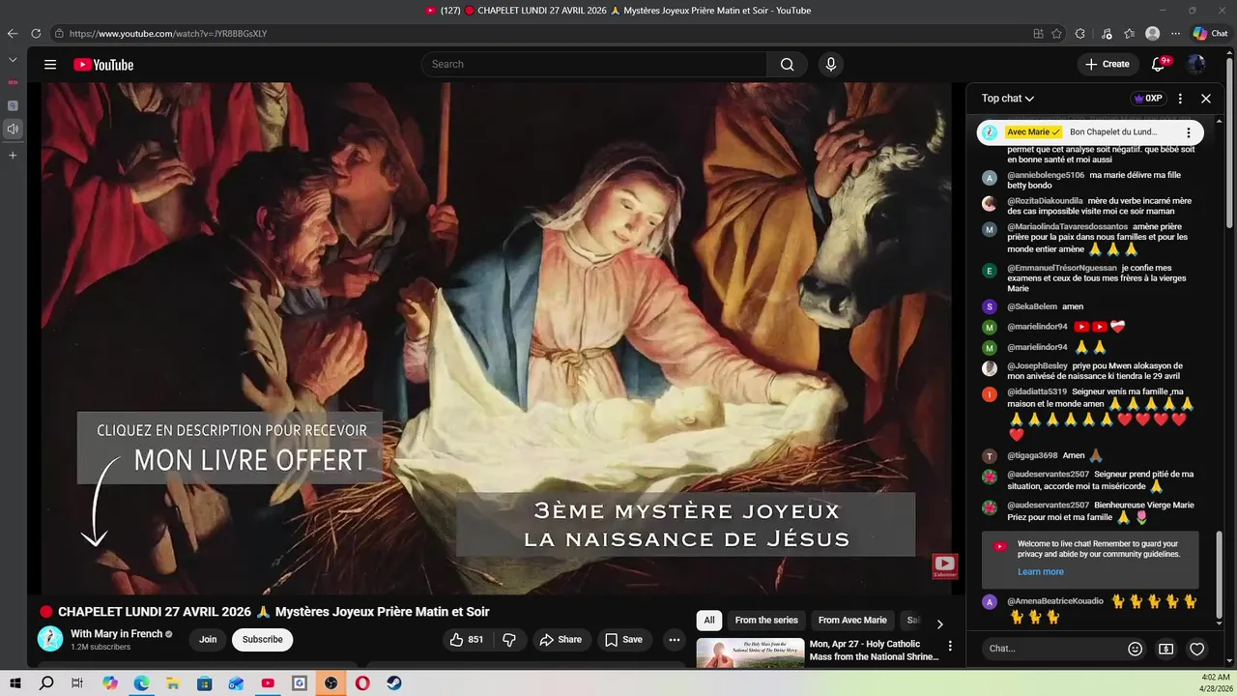Go to the YouTube home logo
The height and width of the screenshot is (696, 1237).
coord(103,65)
